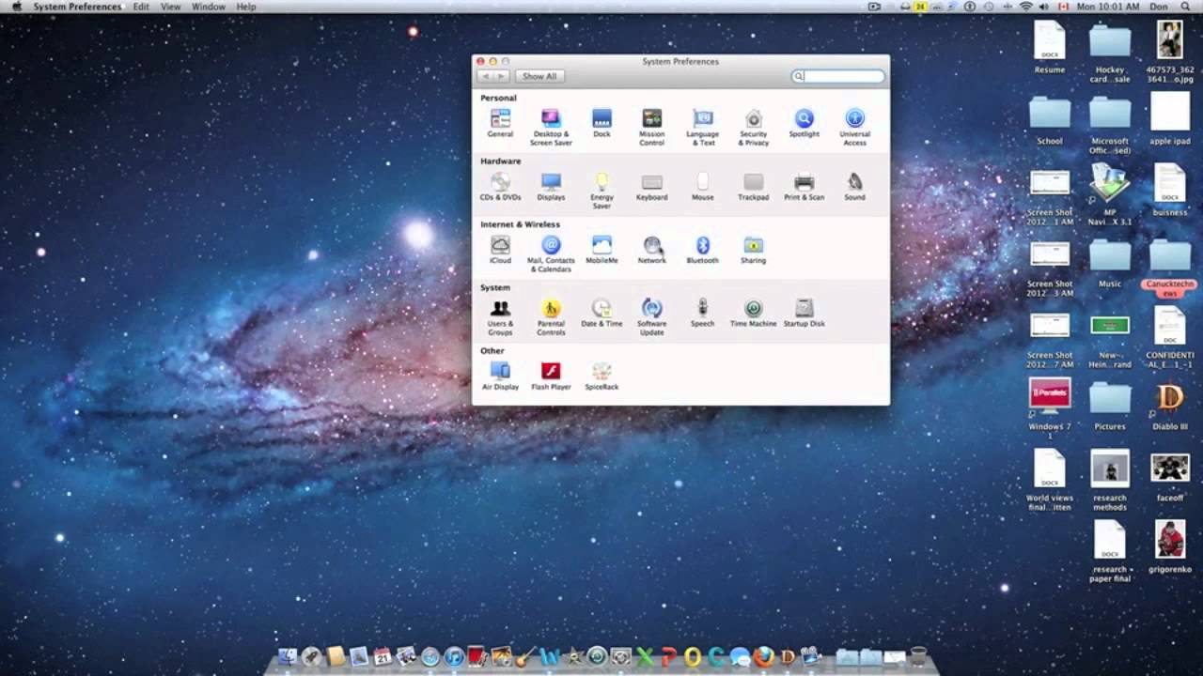1203x676 pixels.
Task: Open the View menu
Action: pyautogui.click(x=170, y=7)
